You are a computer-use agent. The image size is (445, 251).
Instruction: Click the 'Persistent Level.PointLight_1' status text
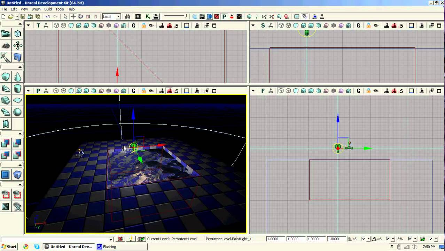(228, 239)
